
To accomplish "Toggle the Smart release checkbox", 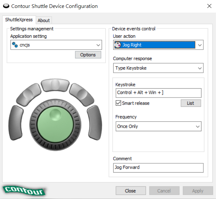I will (x=118, y=103).
